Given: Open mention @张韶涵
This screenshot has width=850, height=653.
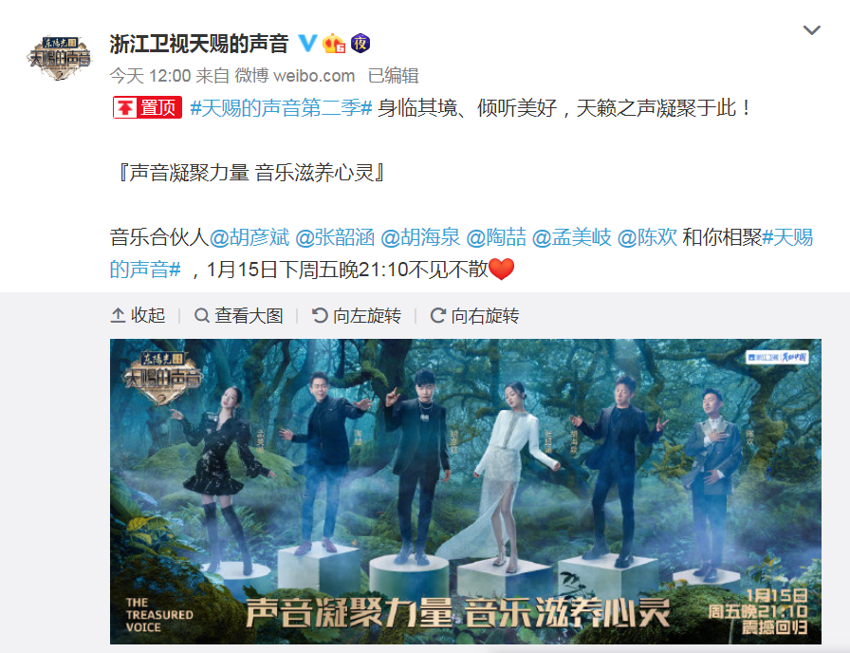Looking at the screenshot, I should (335, 237).
